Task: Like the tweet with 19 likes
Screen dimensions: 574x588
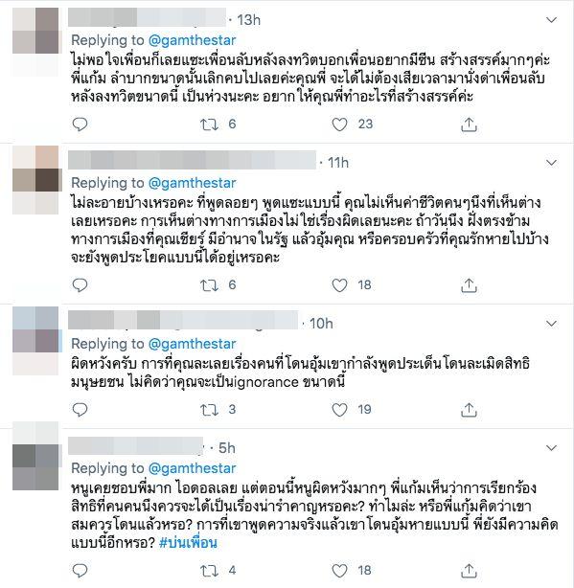Action: click(339, 410)
